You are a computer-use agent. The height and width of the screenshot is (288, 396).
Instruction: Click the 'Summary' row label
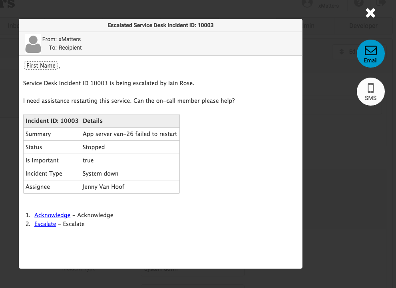point(38,134)
